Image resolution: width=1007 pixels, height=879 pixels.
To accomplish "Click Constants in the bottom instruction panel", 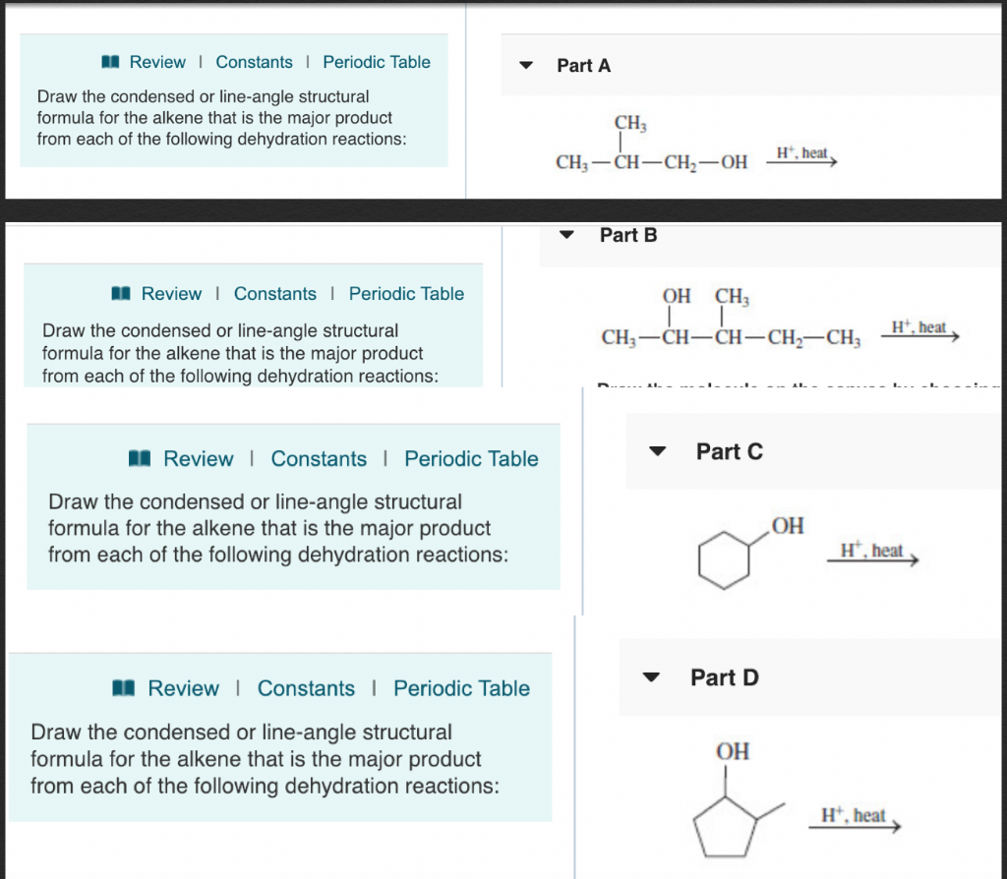I will click(x=306, y=688).
